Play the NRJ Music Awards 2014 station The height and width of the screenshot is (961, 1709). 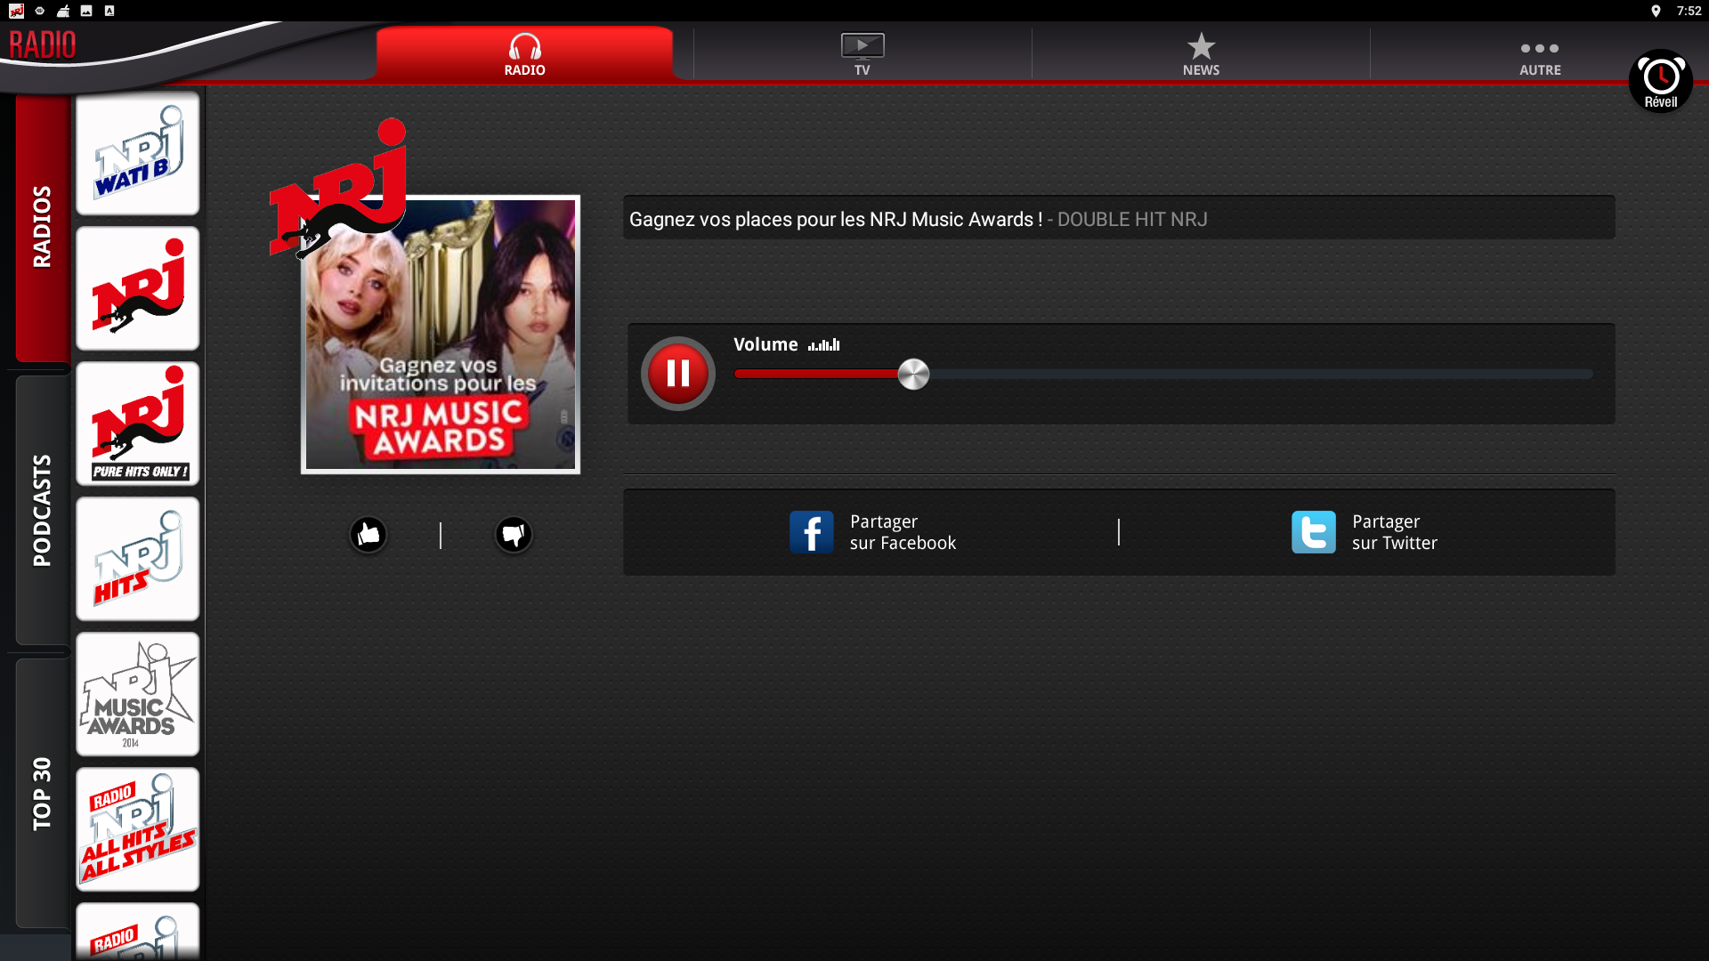click(137, 694)
